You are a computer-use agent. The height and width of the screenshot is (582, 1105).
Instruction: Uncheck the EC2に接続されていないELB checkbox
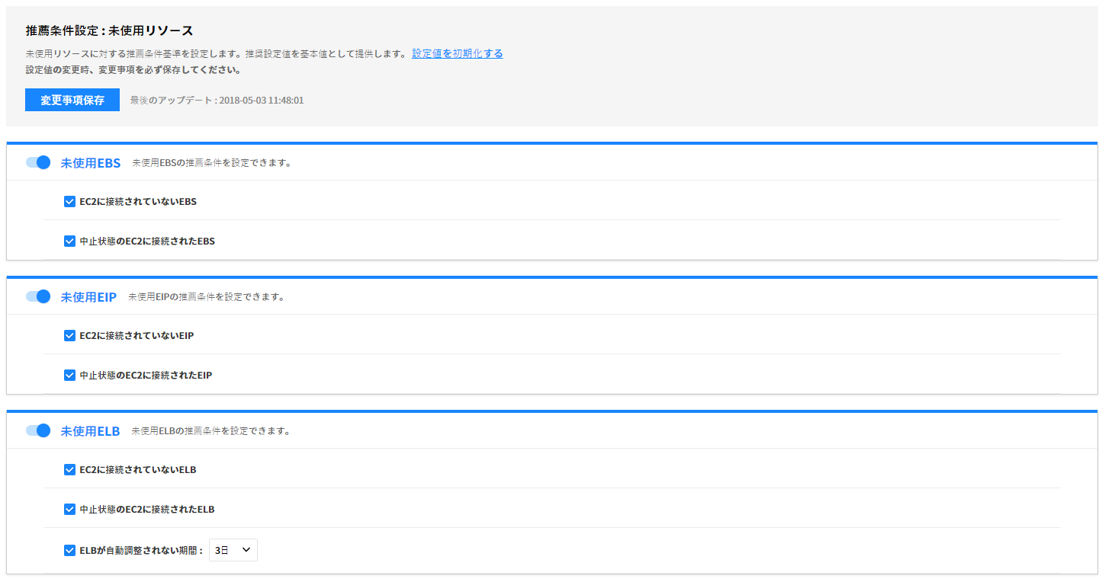point(69,470)
